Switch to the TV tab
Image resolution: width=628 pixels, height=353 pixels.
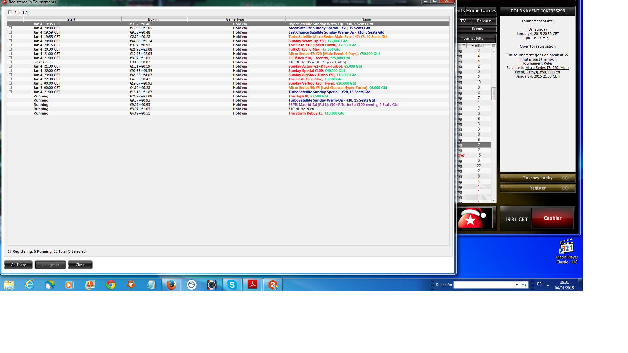coord(463,21)
